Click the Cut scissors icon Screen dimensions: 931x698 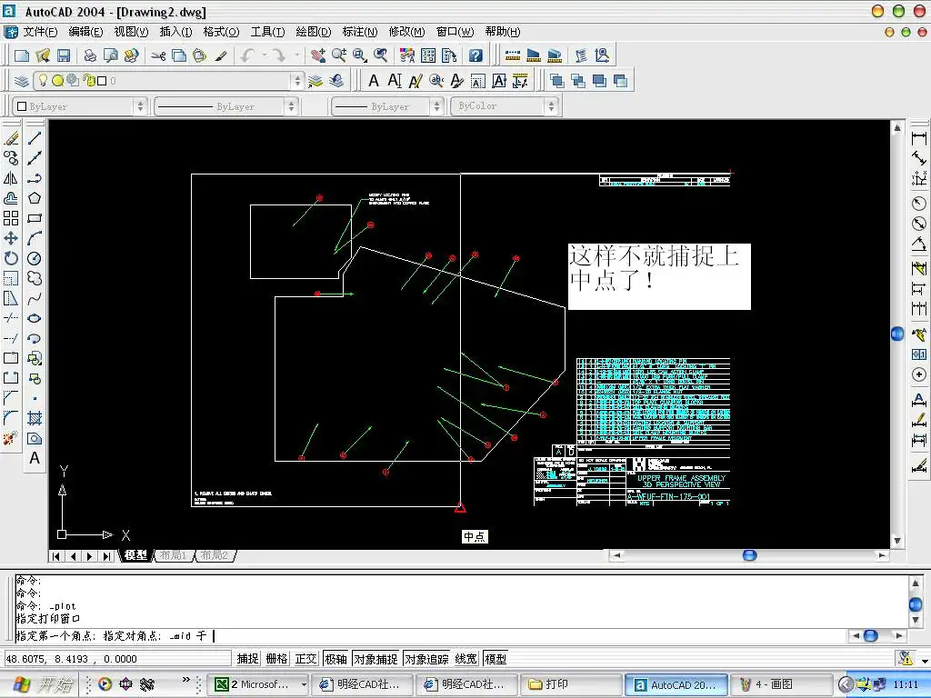click(x=158, y=55)
